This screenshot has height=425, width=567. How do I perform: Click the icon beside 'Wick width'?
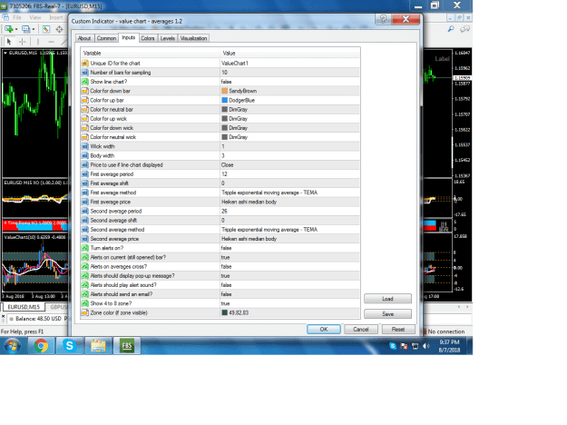click(x=85, y=146)
